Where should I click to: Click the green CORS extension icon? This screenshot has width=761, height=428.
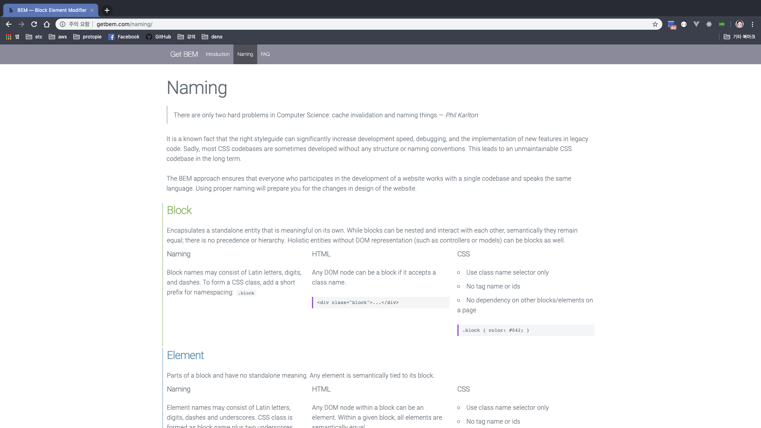pyautogui.click(x=722, y=24)
